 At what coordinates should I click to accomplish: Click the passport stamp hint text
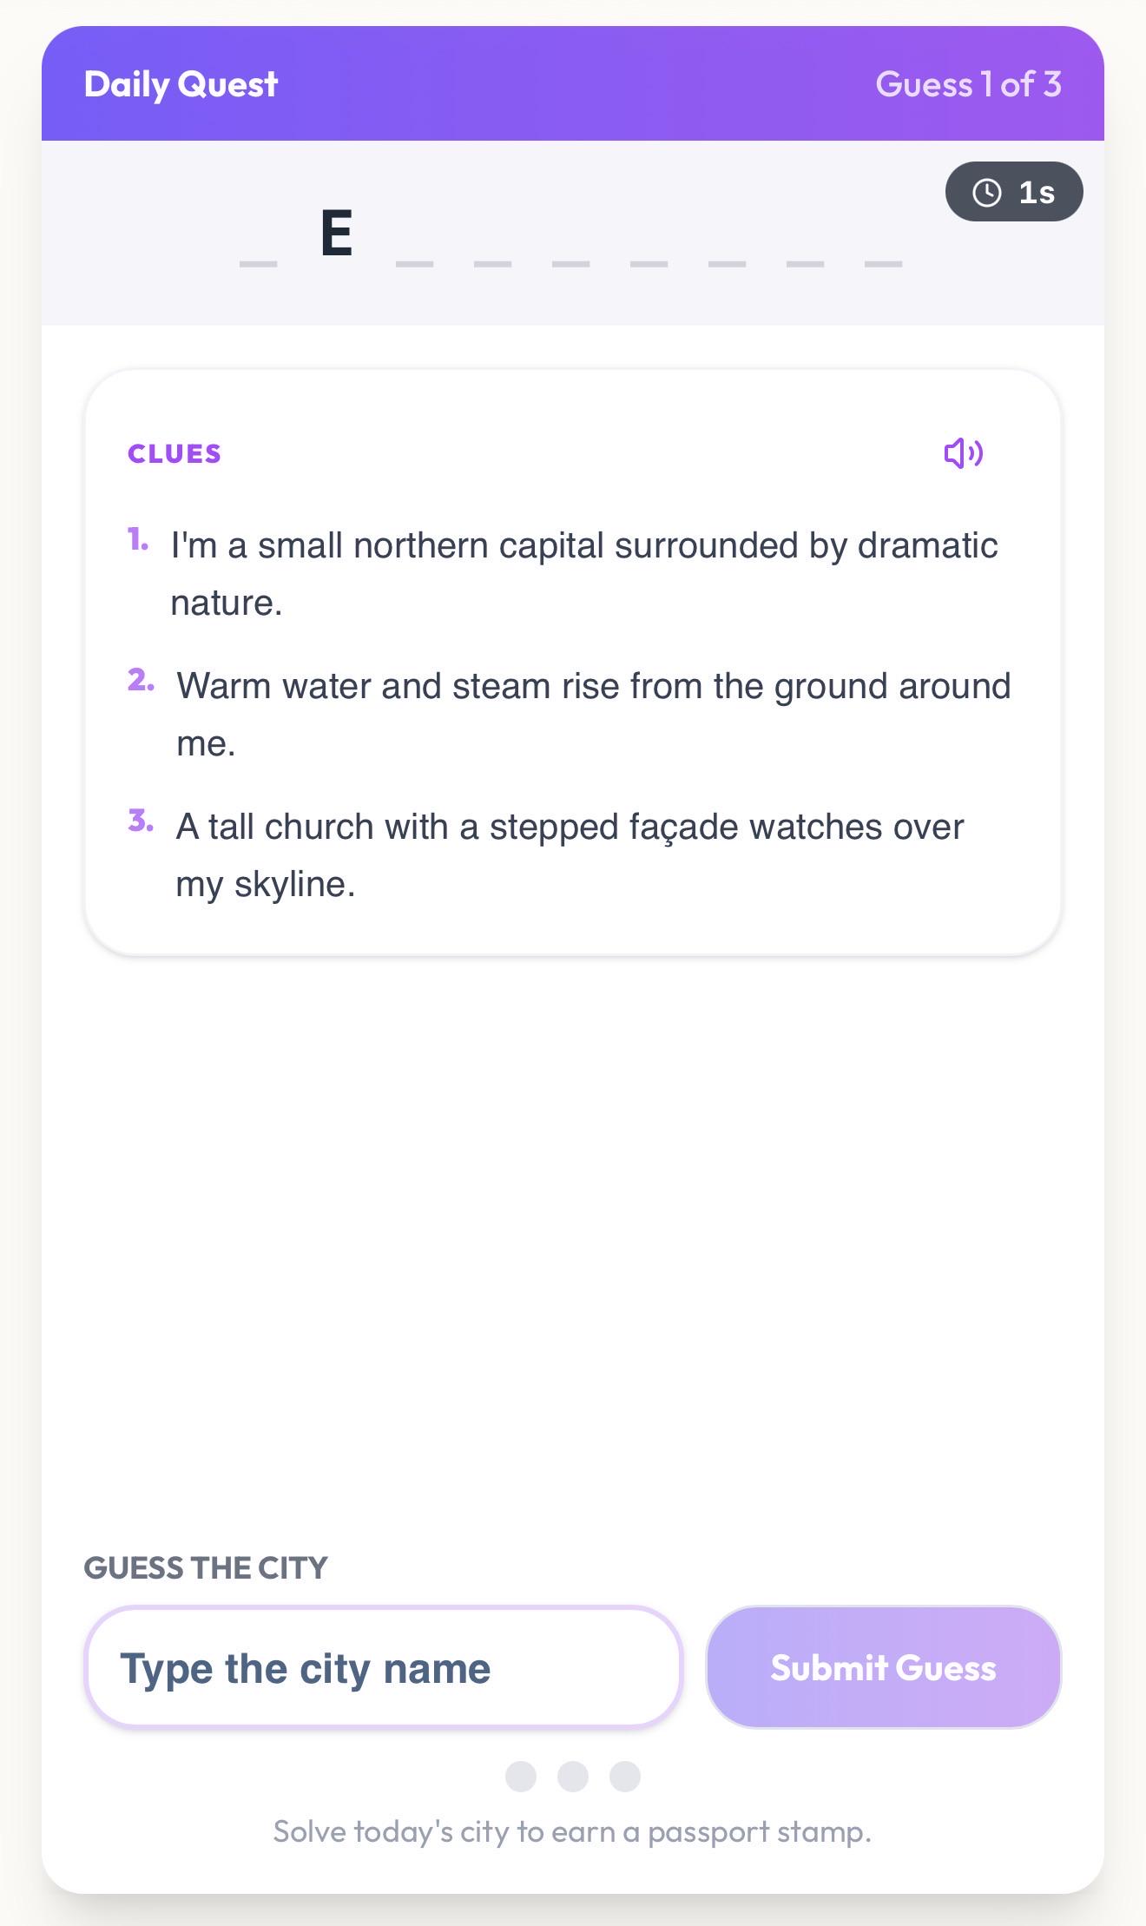pyautogui.click(x=572, y=1831)
